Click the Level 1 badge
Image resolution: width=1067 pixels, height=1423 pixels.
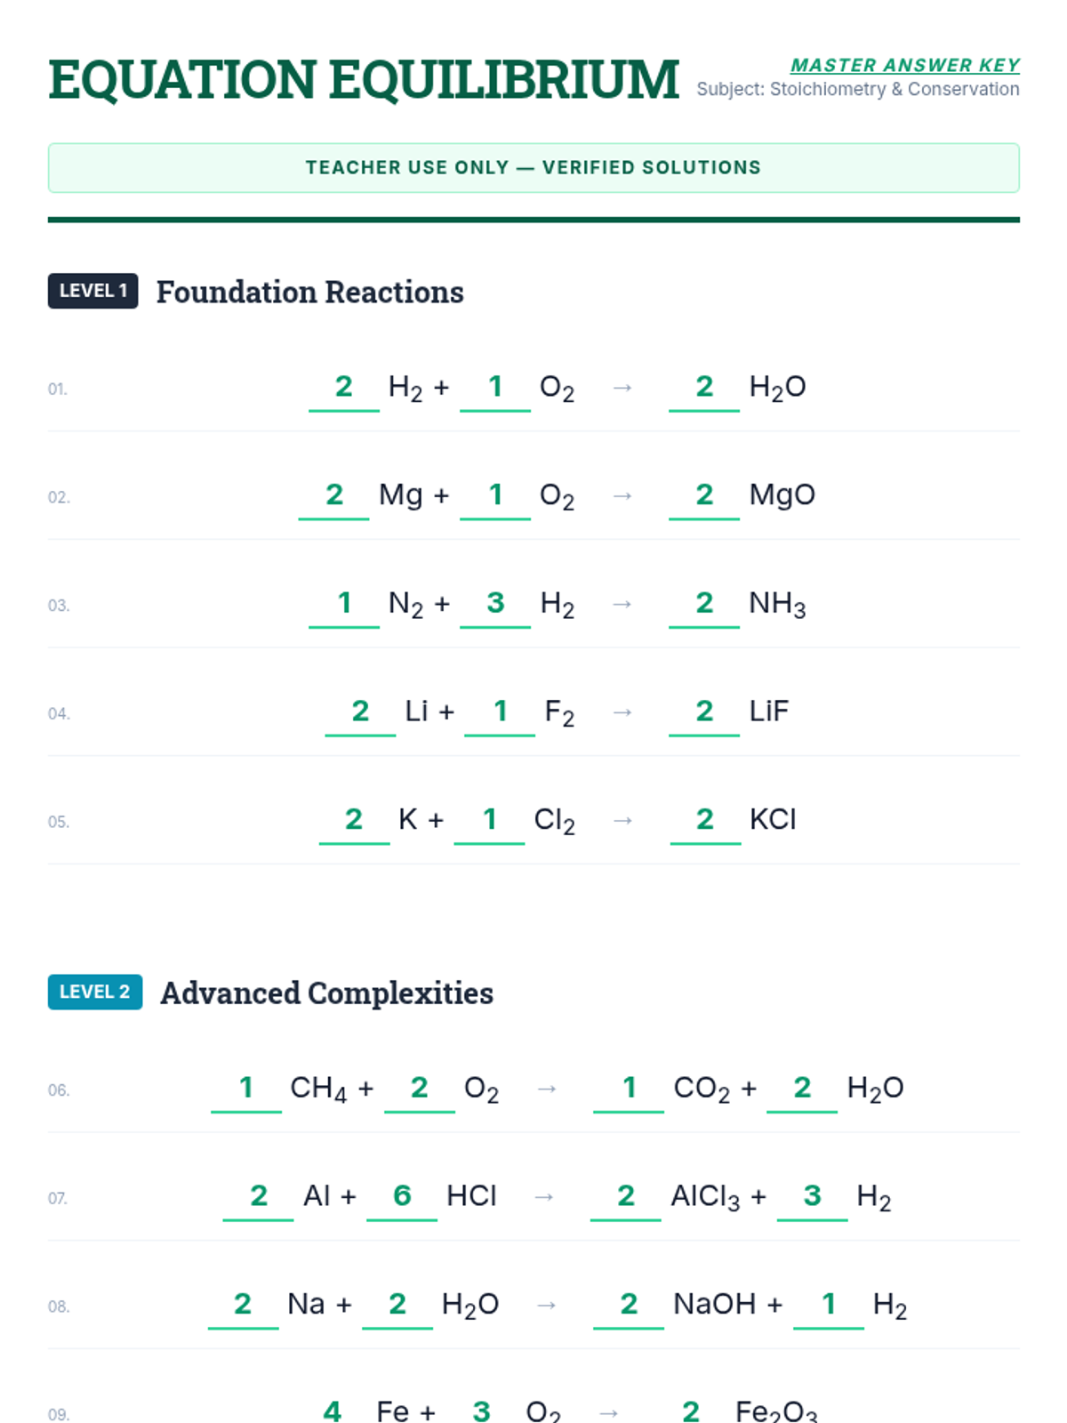[x=92, y=291]
